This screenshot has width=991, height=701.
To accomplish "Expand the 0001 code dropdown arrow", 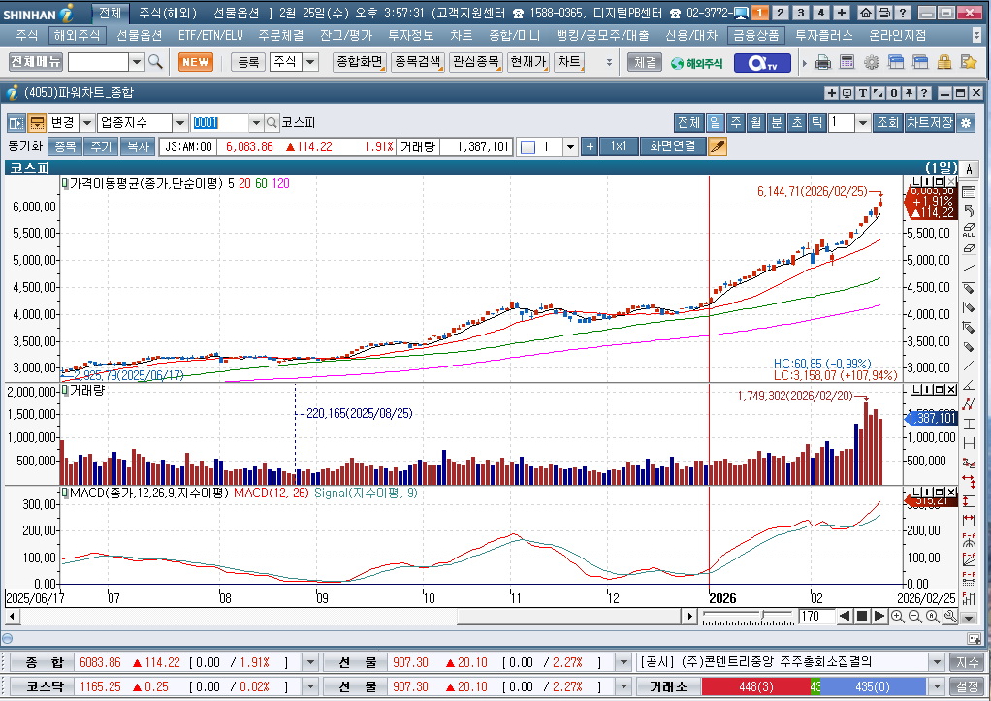I will (256, 122).
